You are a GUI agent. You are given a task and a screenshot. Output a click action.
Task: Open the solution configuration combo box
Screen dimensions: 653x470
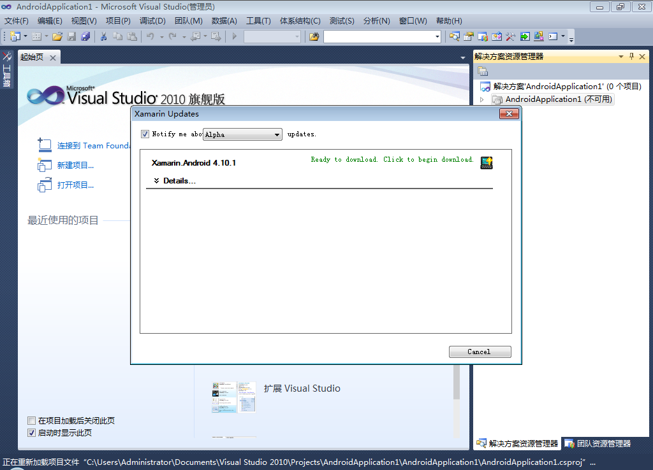tap(272, 36)
